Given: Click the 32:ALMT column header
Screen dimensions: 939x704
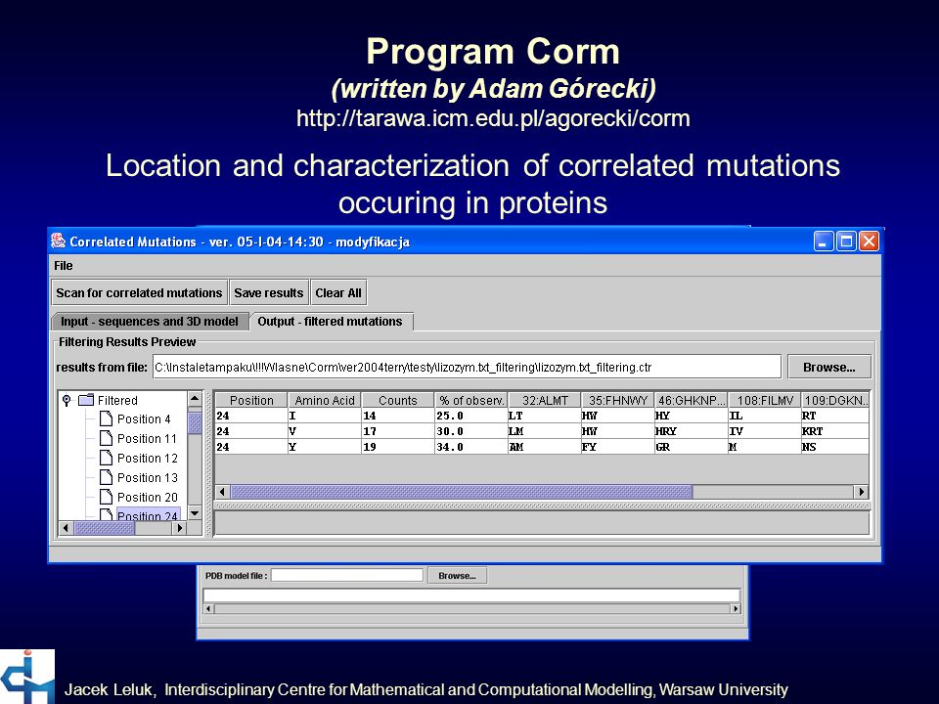Looking at the screenshot, I should [545, 401].
